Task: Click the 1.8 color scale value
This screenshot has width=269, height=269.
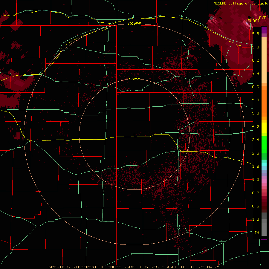Action: click(x=256, y=166)
